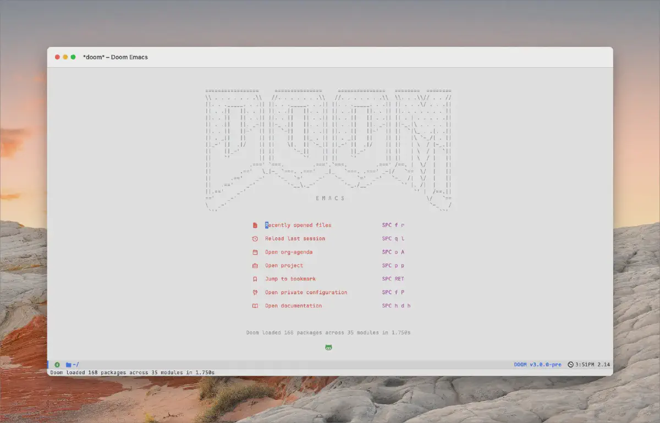Click the clock icon next to 3:51PM
This screenshot has width=660, height=423.
[570, 365]
